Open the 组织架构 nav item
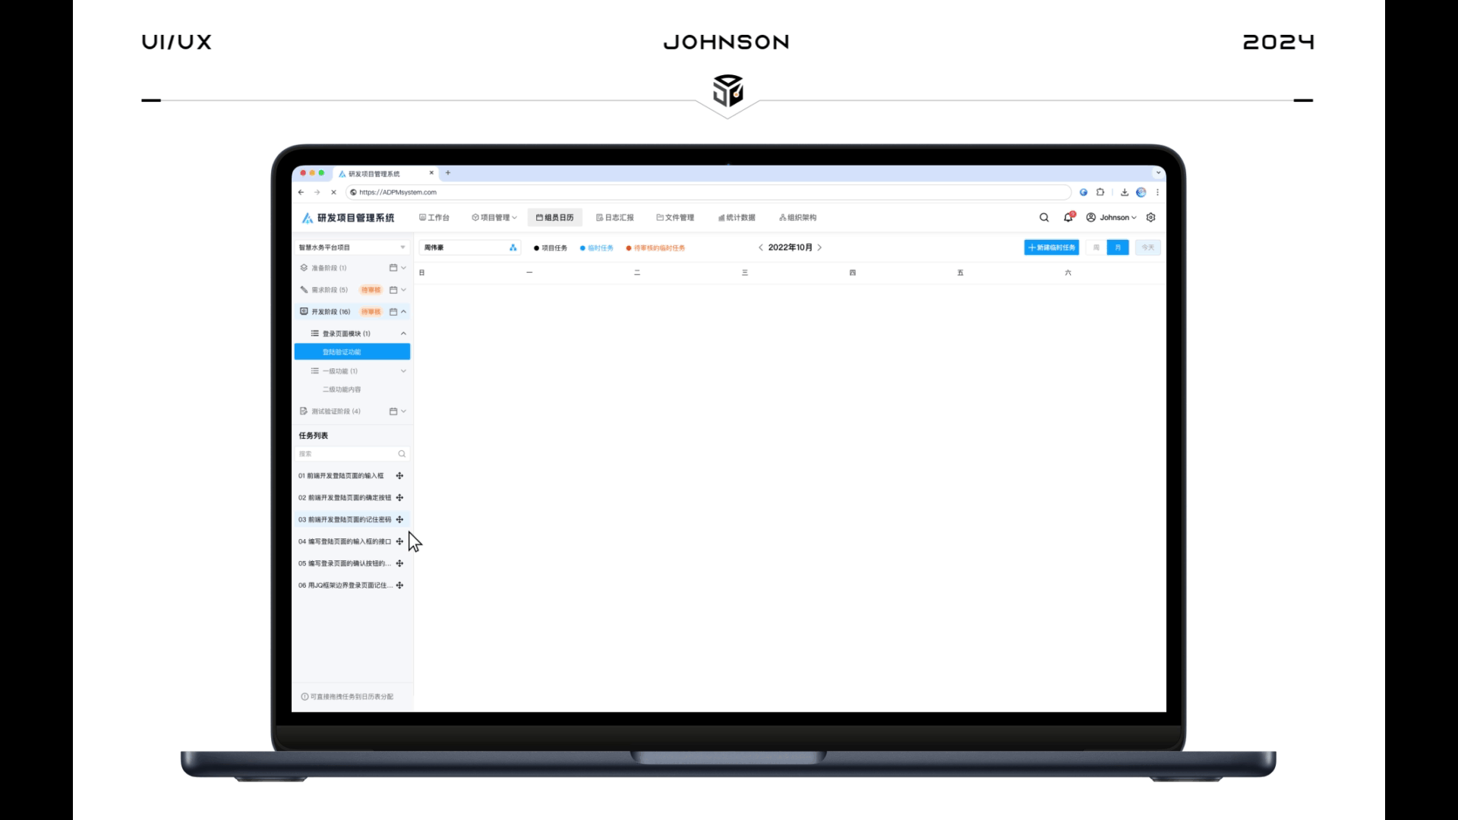1458x820 pixels. coord(798,218)
